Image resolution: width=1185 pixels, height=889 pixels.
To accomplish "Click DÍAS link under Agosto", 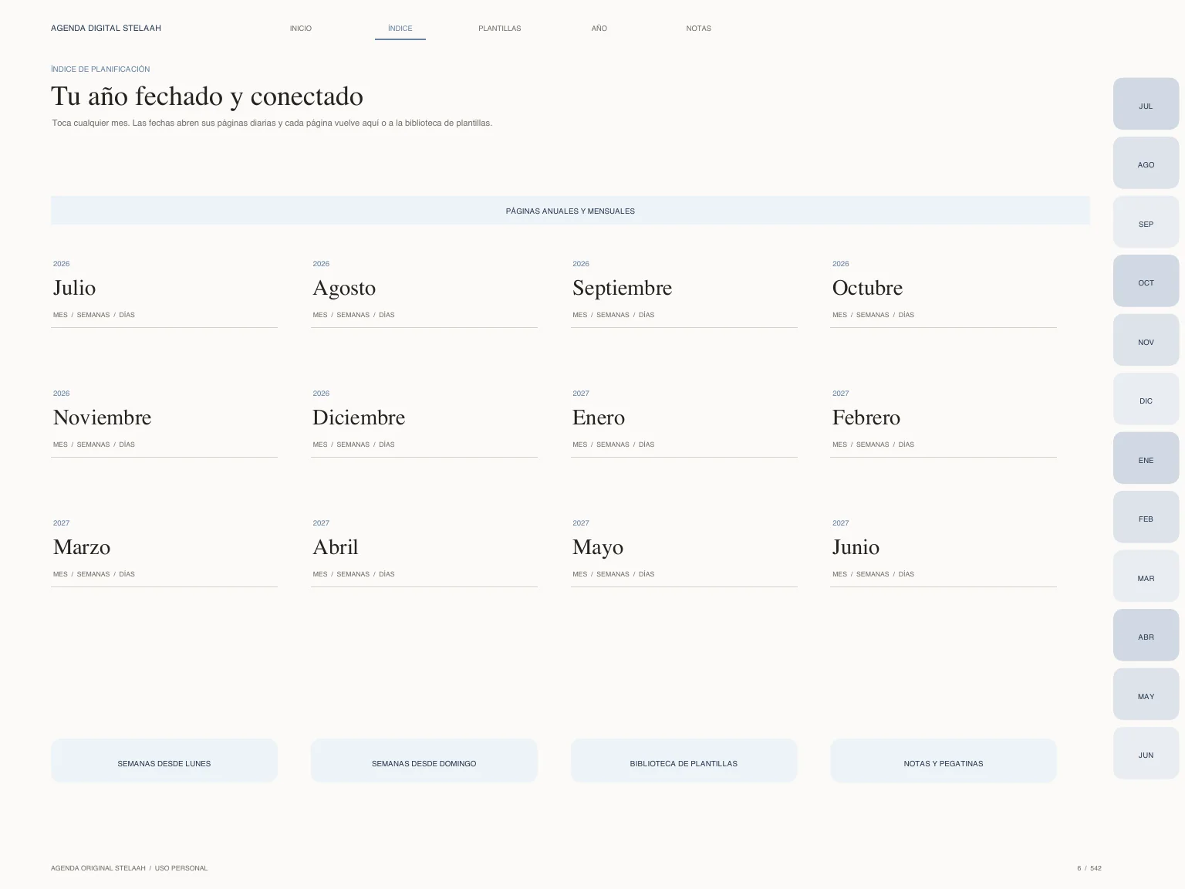I will pos(387,315).
